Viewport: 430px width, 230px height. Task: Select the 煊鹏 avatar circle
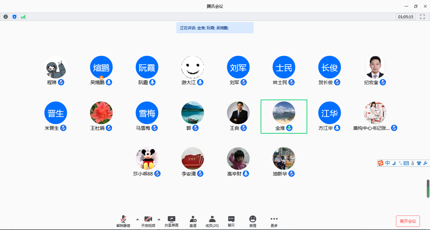[101, 67]
